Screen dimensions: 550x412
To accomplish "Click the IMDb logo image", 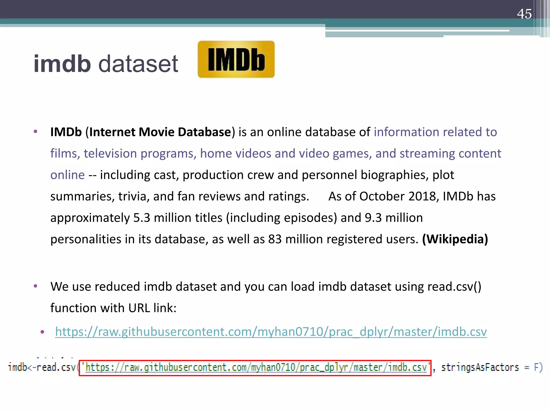I will click(236, 59).
